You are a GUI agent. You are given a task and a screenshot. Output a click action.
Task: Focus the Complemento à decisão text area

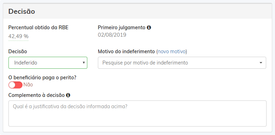137,113
